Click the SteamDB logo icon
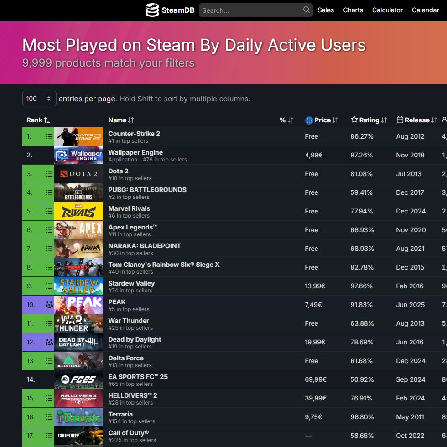This screenshot has height=447, width=447. (x=152, y=10)
